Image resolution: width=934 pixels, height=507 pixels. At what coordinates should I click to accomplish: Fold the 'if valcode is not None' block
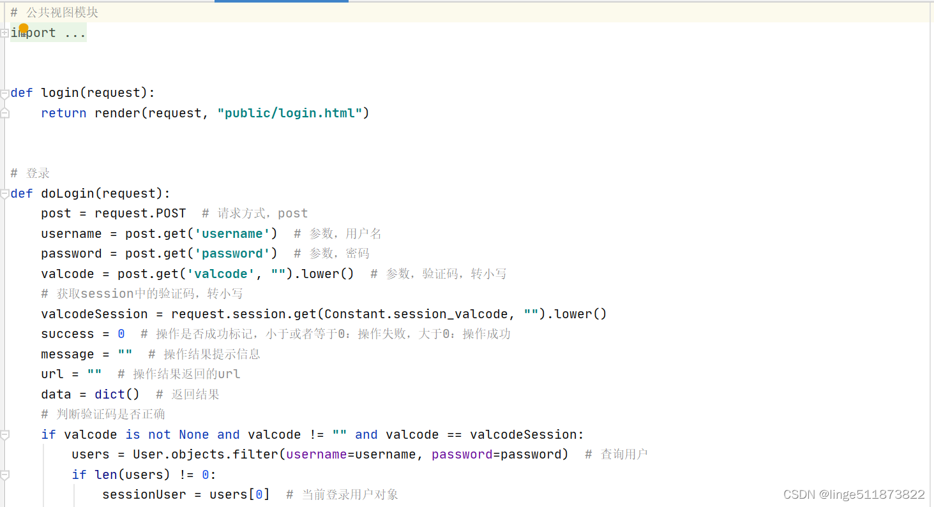(x=4, y=435)
